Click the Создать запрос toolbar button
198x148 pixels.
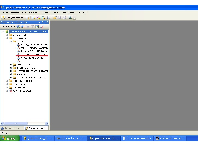pyautogui.click(x=13, y=18)
